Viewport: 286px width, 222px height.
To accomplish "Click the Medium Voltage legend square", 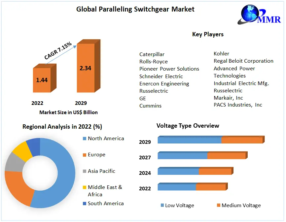I will tap(218, 206).
